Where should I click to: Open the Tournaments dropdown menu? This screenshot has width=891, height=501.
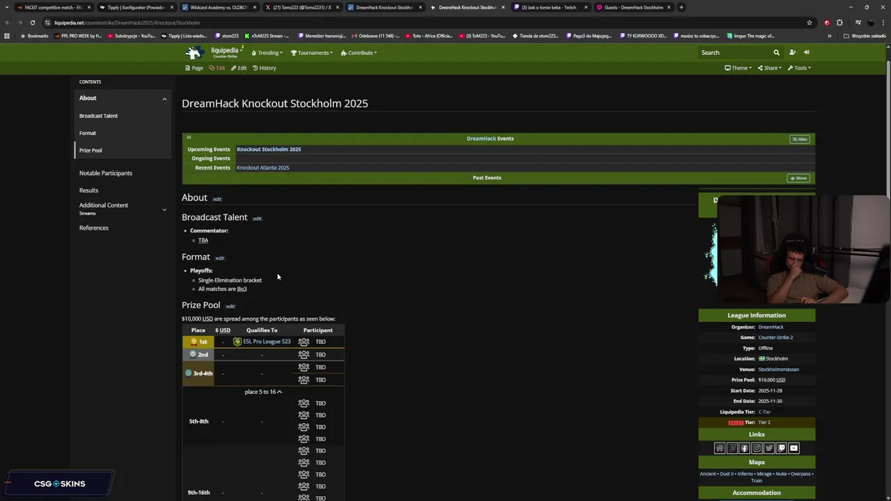[312, 53]
